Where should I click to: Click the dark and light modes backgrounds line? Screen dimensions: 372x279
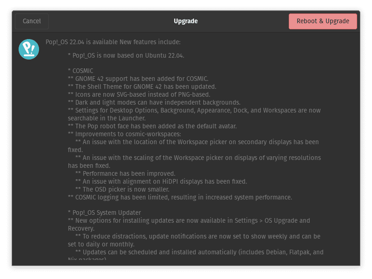[x=154, y=102]
